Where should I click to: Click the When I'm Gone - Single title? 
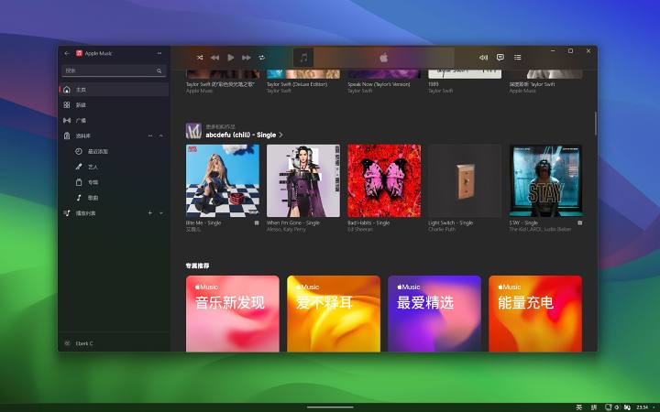click(293, 222)
